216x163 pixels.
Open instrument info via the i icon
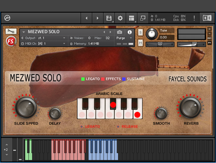[x=130, y=32]
